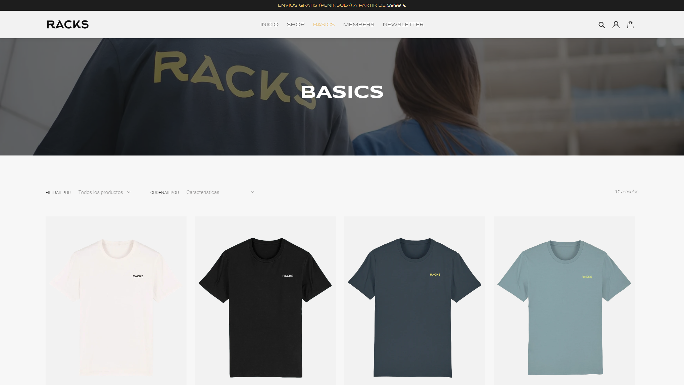The width and height of the screenshot is (684, 385).
Task: Click the free shipping announcement bar text
Action: point(342,5)
